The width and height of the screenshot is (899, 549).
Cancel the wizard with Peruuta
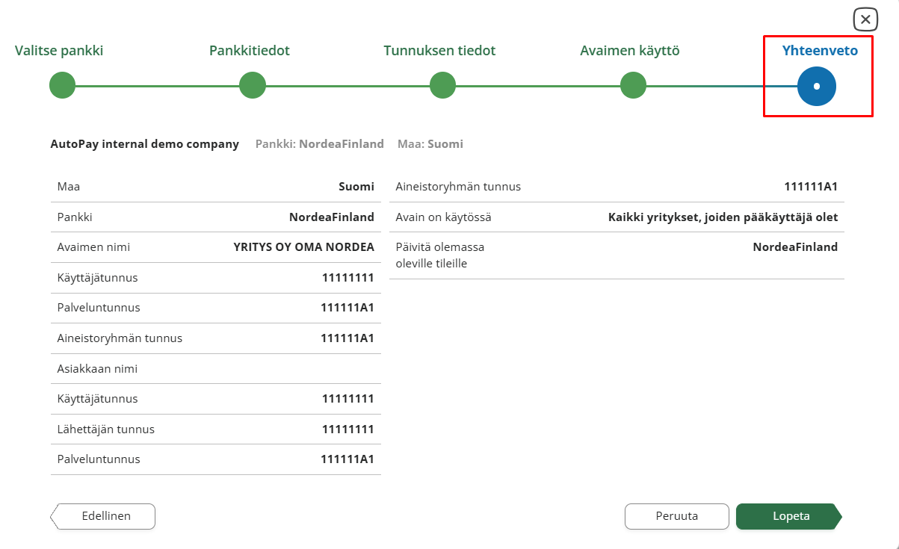point(676,516)
